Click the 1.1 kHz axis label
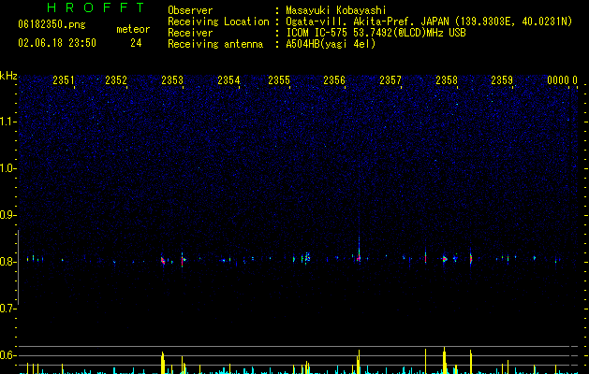Screen dimensions: 589x374 pos(7,122)
